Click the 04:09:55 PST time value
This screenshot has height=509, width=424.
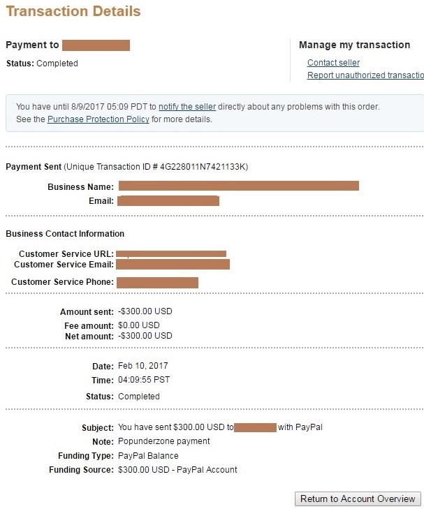point(144,380)
